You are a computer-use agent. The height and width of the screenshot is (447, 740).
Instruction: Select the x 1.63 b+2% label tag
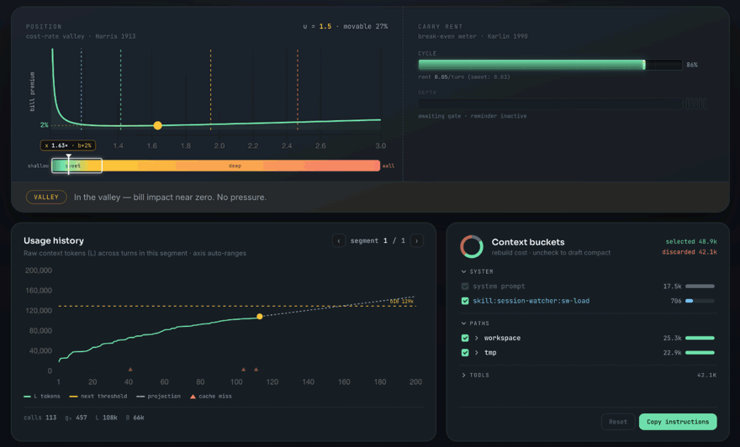pyautogui.click(x=68, y=145)
